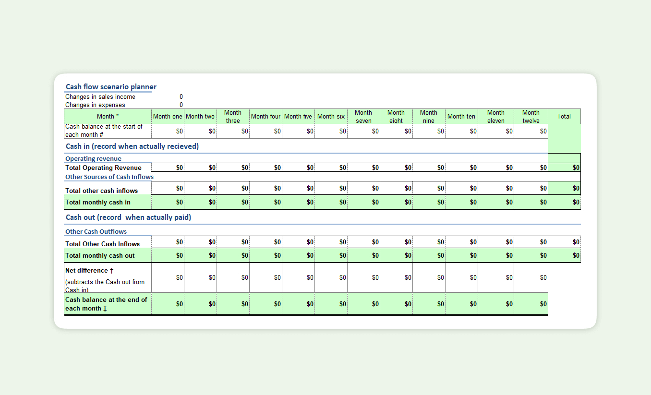Click the Cash out section heading

click(128, 217)
